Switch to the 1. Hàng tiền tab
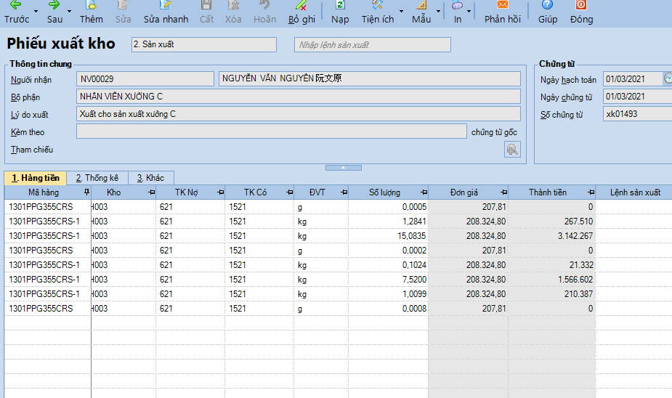The height and width of the screenshot is (398, 672). [x=36, y=178]
